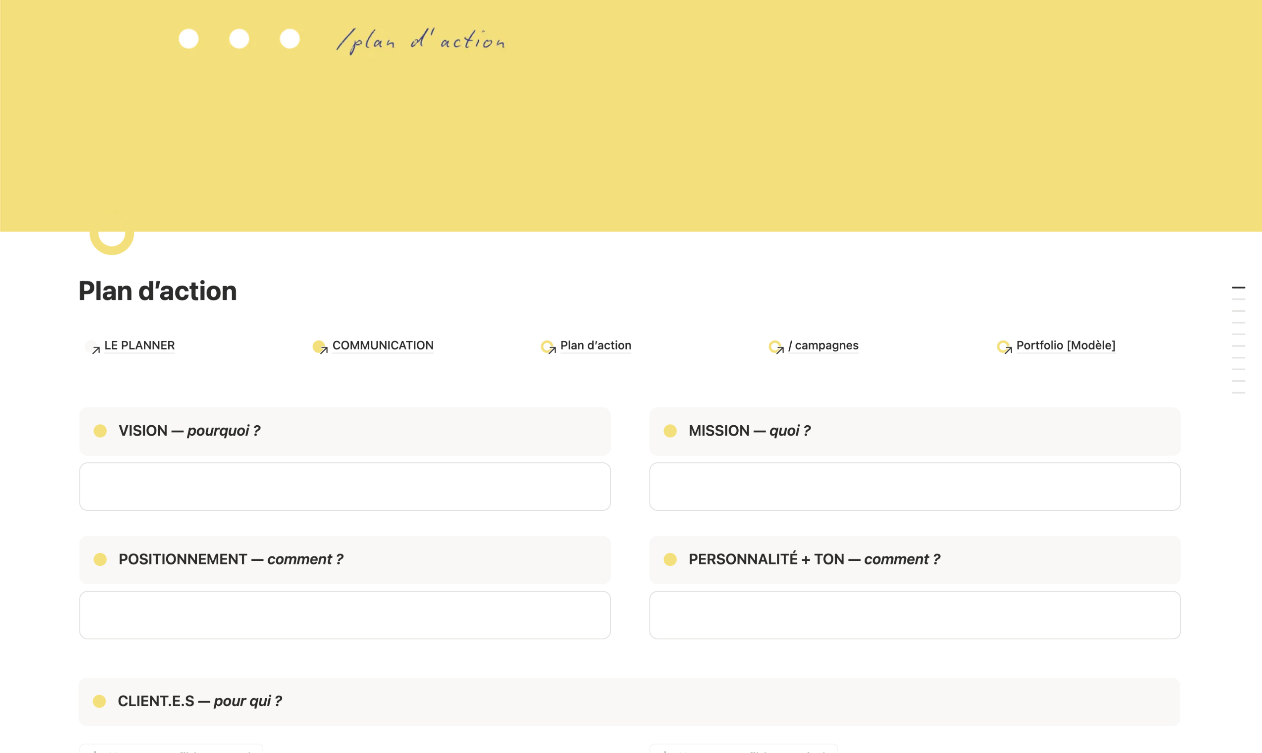
Task: Click inside the POSITIONNEMENT answer box
Action: (x=345, y=615)
